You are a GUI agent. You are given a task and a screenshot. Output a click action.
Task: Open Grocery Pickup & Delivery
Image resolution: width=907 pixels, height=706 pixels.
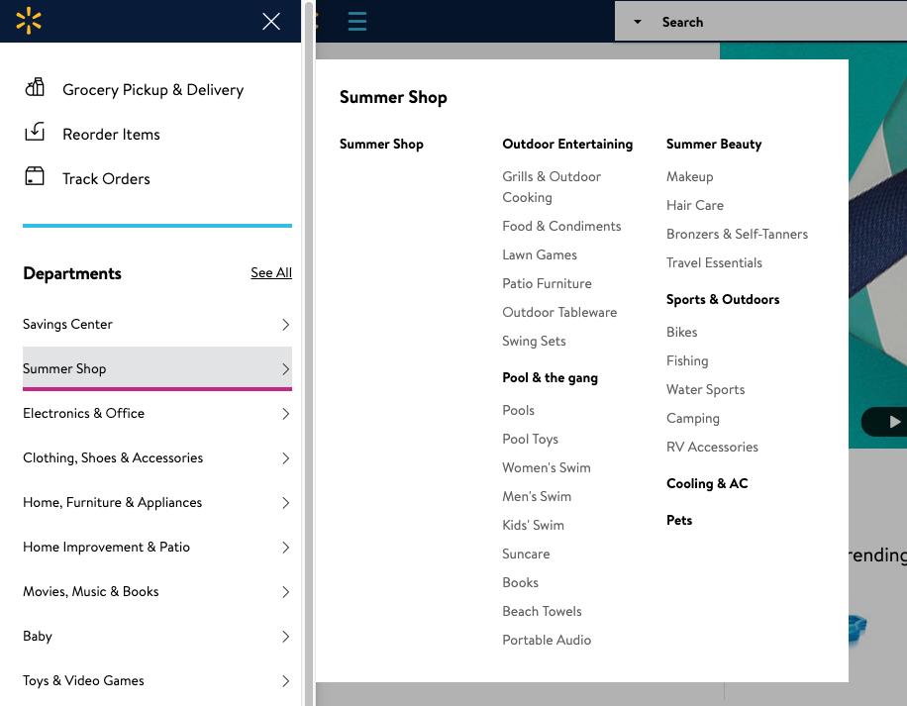click(152, 90)
